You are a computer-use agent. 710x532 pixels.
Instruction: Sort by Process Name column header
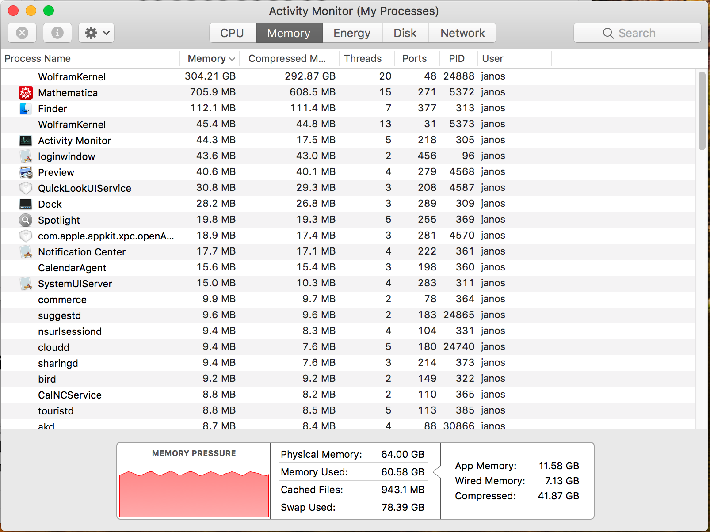pos(90,58)
